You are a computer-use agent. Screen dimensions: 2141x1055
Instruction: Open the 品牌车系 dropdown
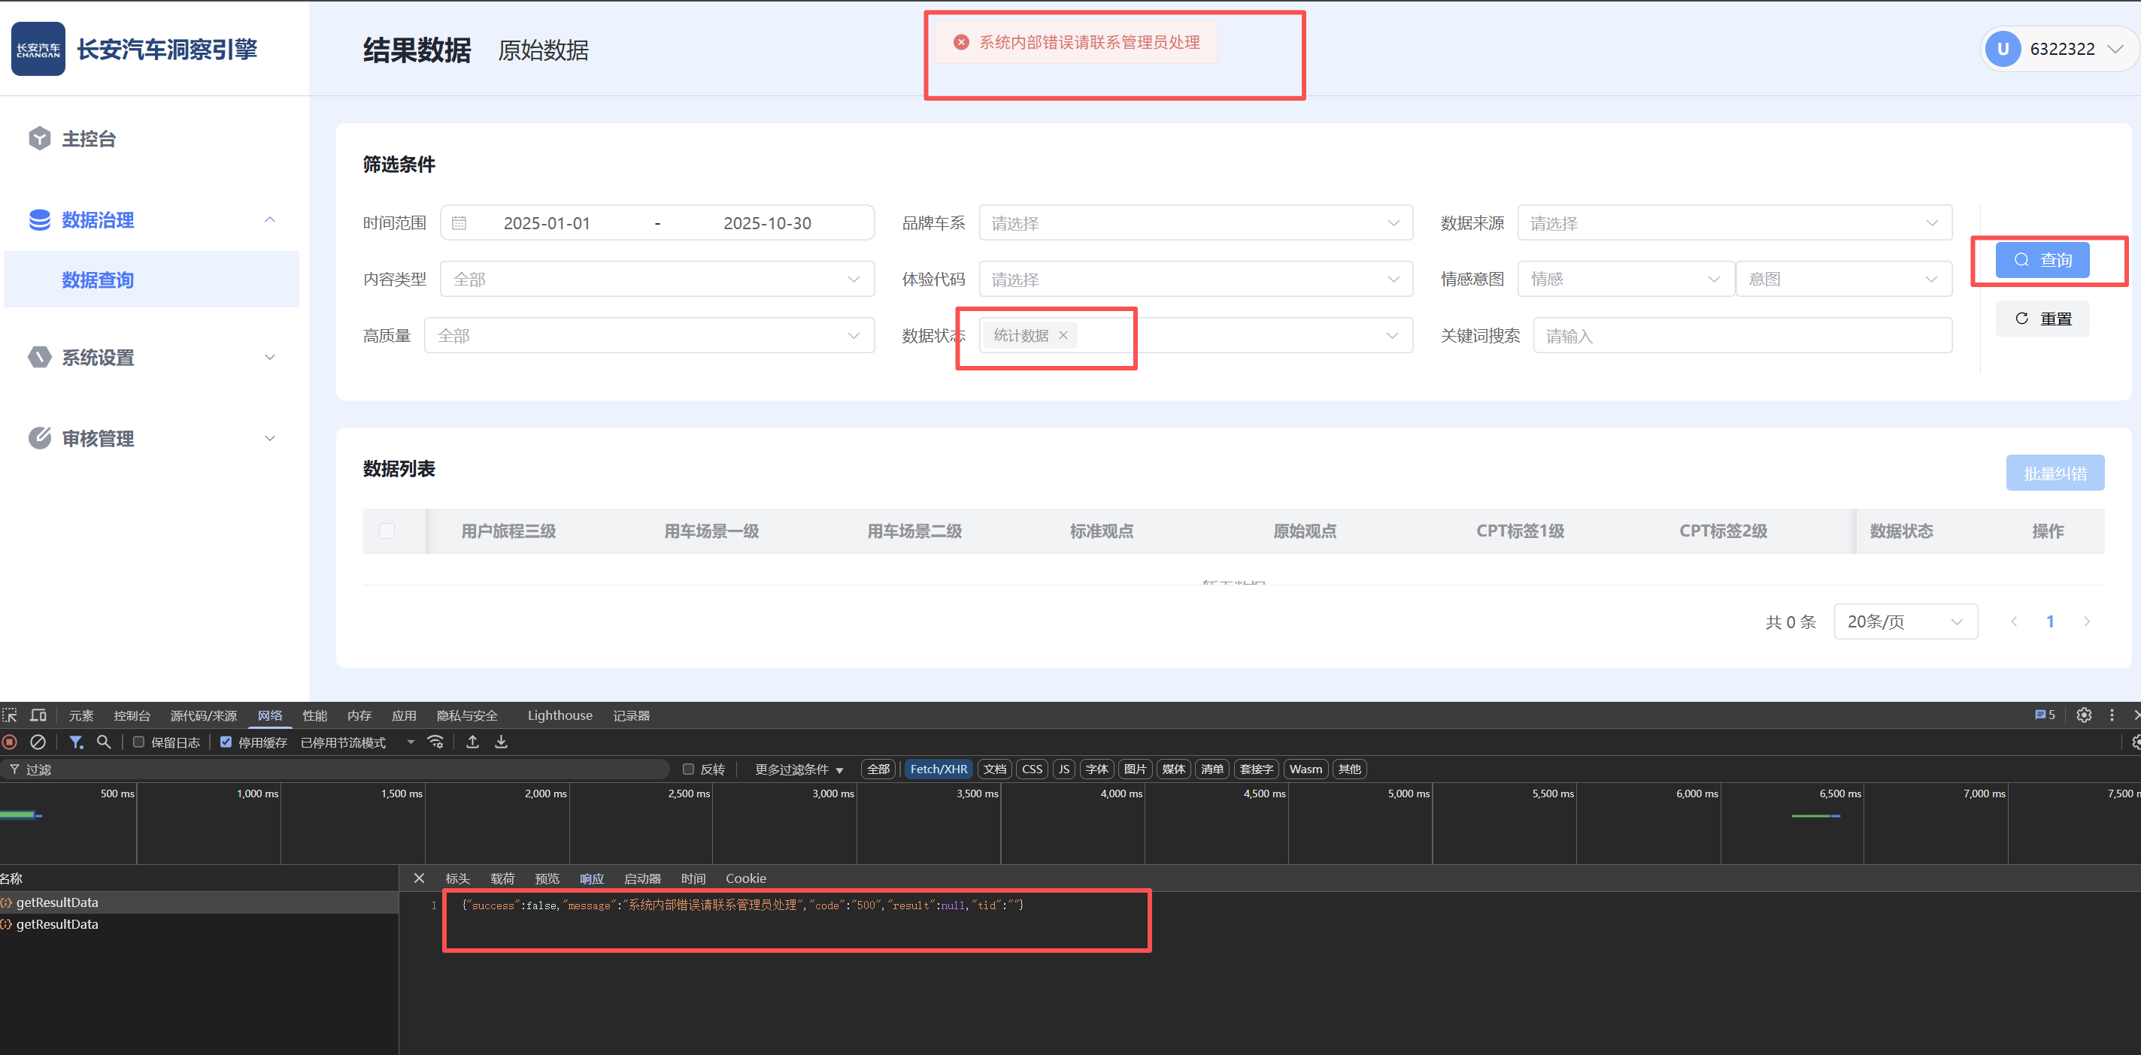tap(1195, 222)
